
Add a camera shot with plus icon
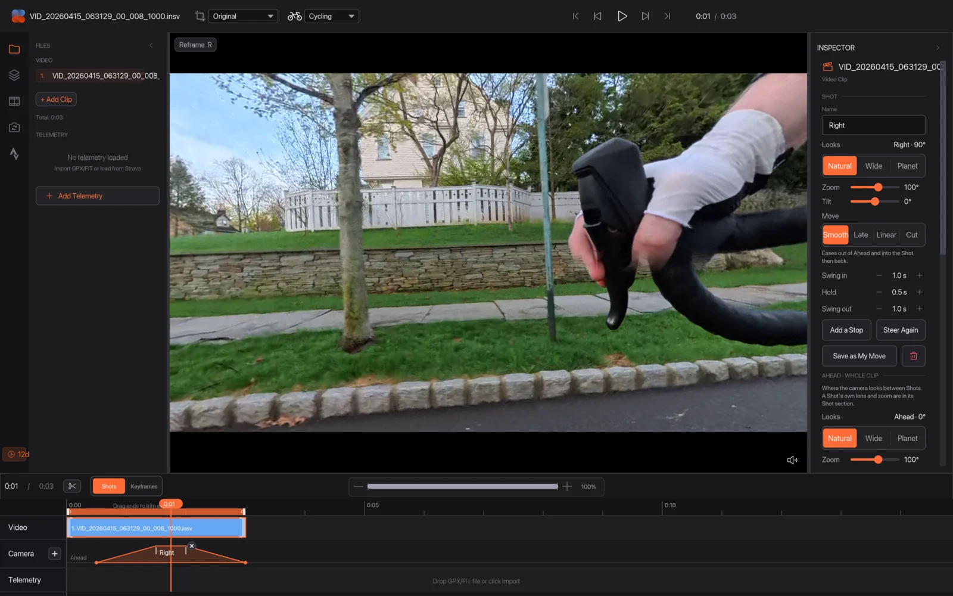(55, 554)
